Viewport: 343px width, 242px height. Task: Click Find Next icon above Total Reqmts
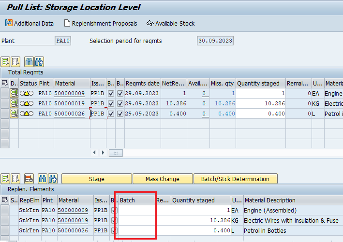(x=39, y=61)
